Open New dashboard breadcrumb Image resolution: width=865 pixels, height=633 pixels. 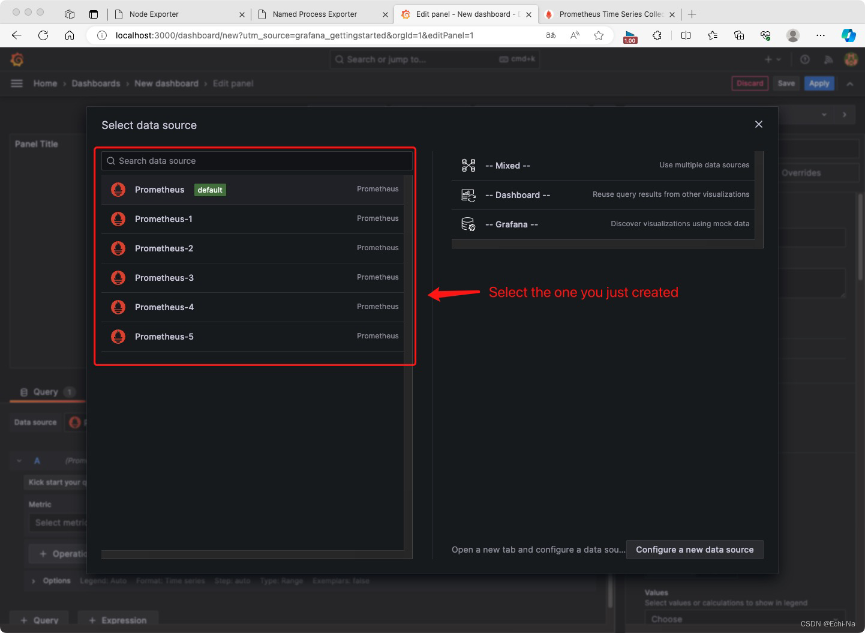click(166, 83)
